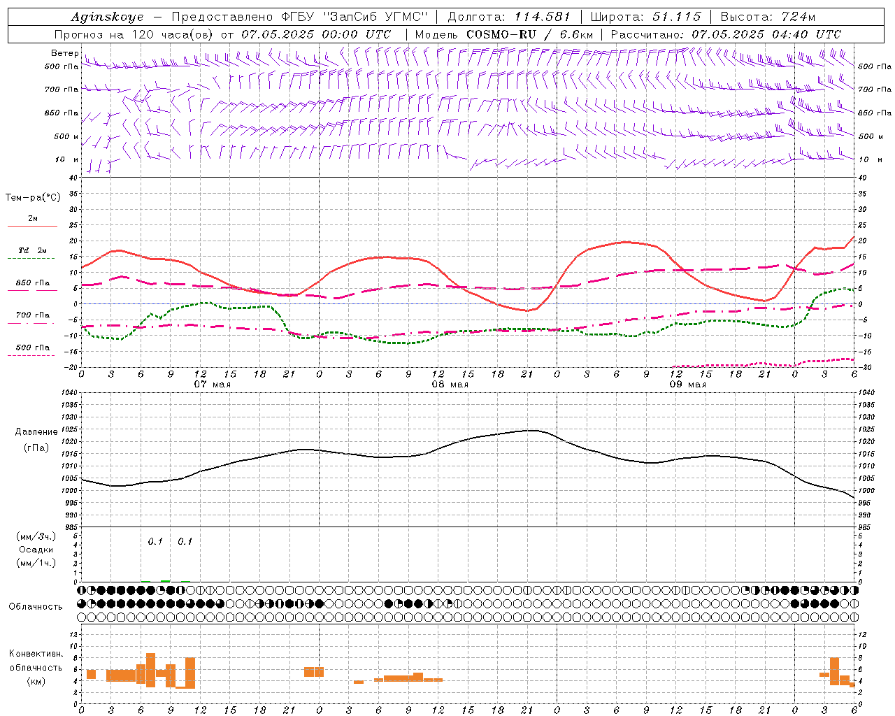895x716 pixels.
Task: Click the Конвективн. convective cloud label
Action: [36, 654]
